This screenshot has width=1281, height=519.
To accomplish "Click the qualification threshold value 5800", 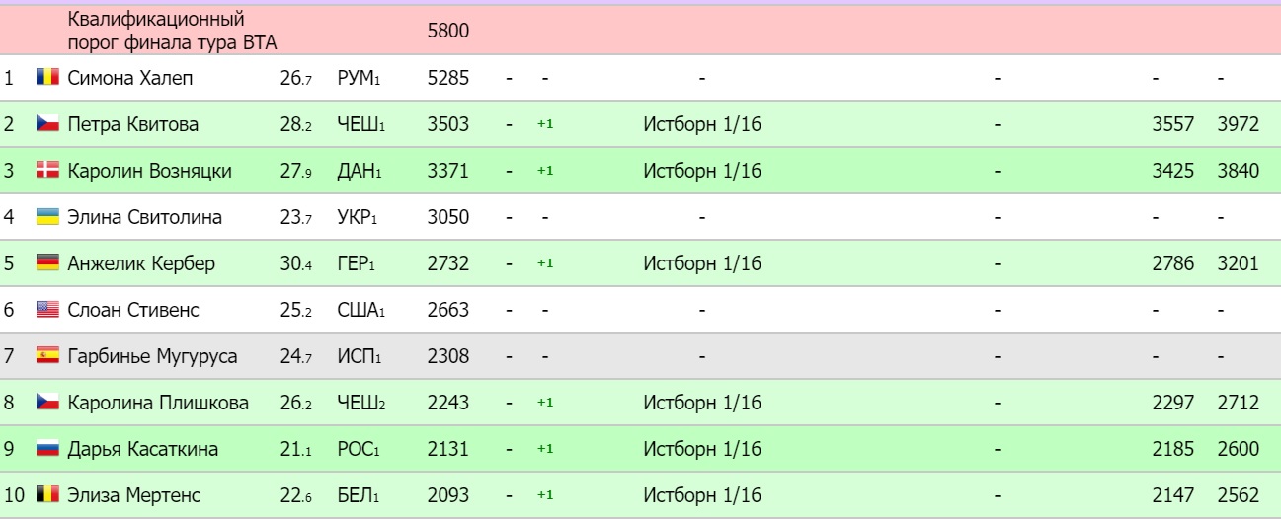I will (447, 31).
